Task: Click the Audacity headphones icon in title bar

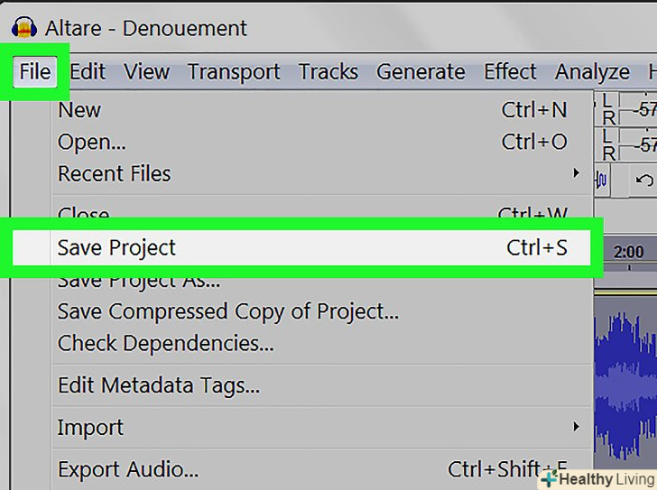Action: coord(21,27)
